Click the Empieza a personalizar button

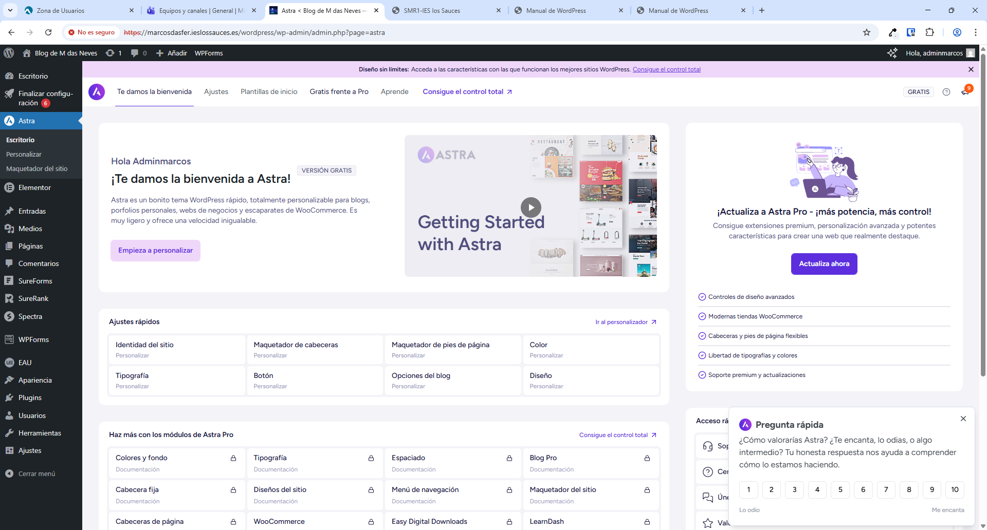[155, 250]
